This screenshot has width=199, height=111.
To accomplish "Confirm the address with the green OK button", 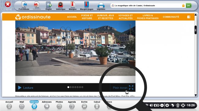I will (x=189, y=5).
